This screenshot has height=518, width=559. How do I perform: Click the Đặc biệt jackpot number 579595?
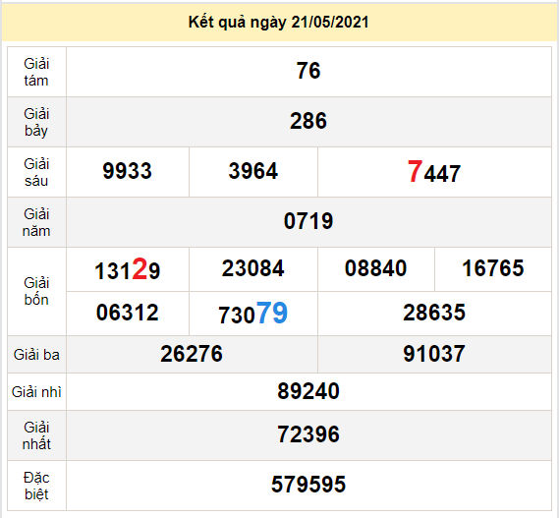click(x=308, y=485)
